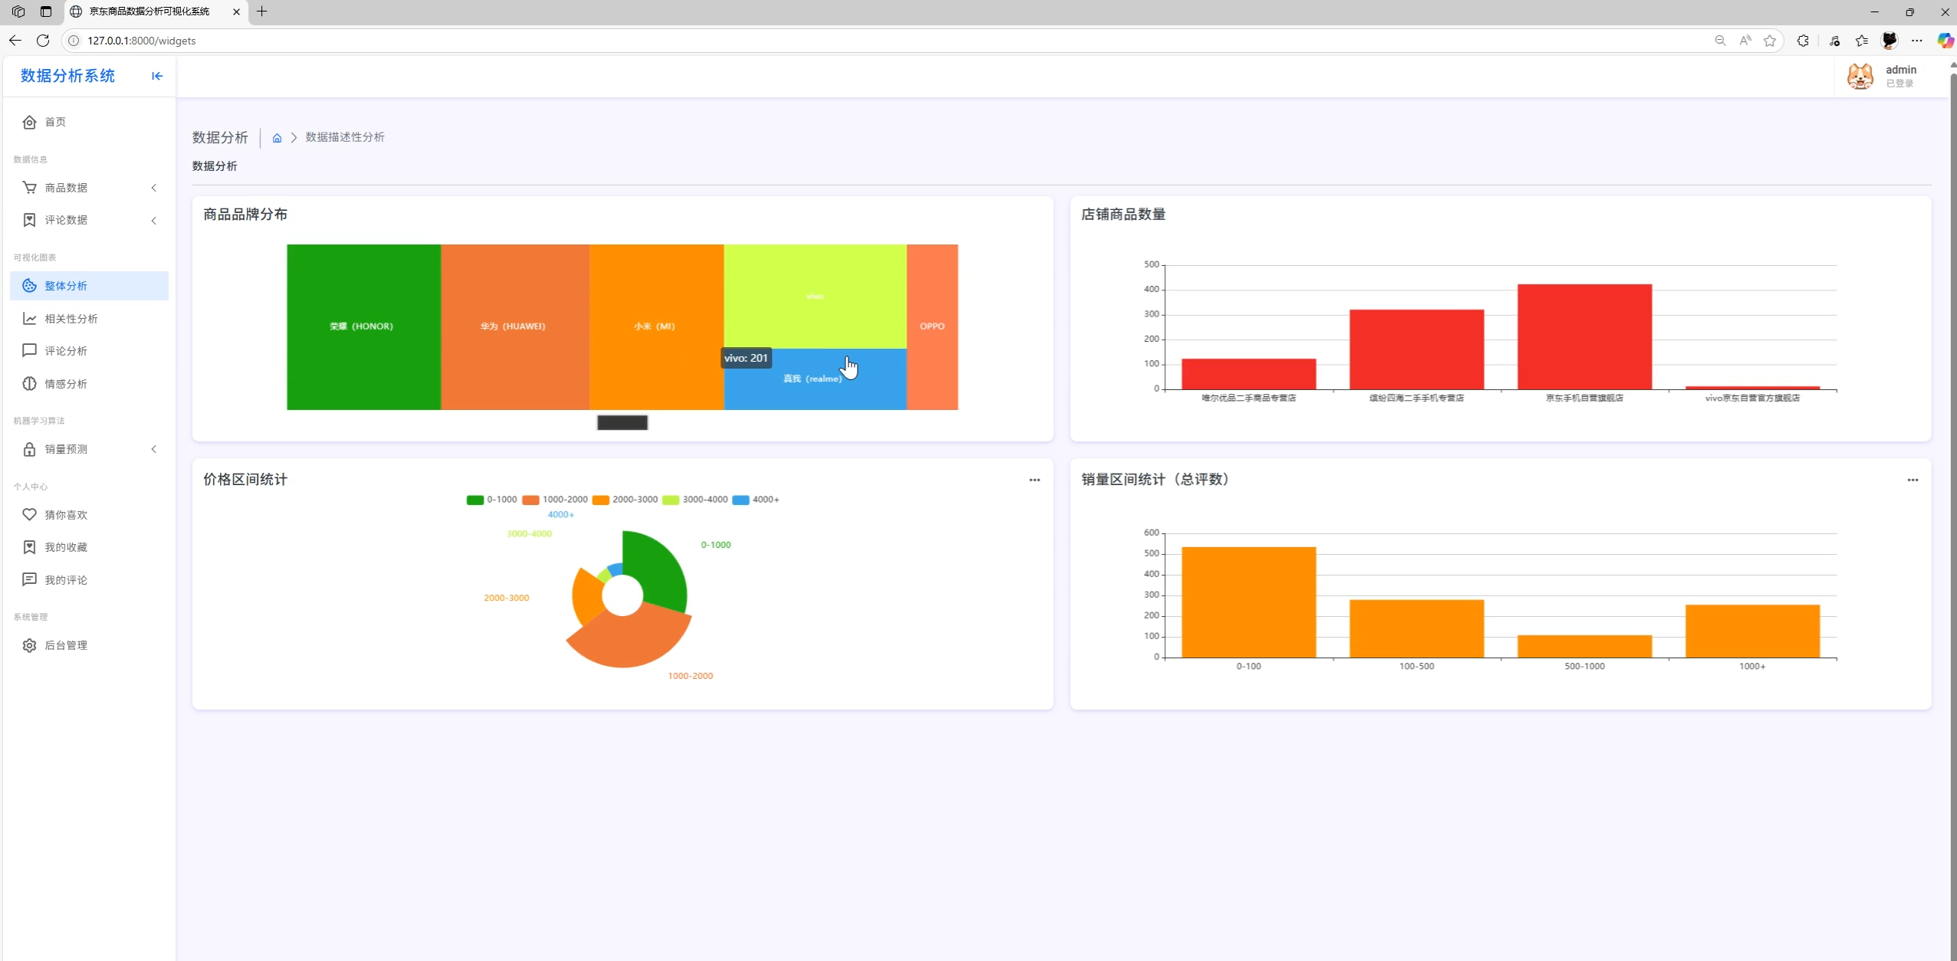Click the 0-100 sales orange bar

tap(1249, 602)
